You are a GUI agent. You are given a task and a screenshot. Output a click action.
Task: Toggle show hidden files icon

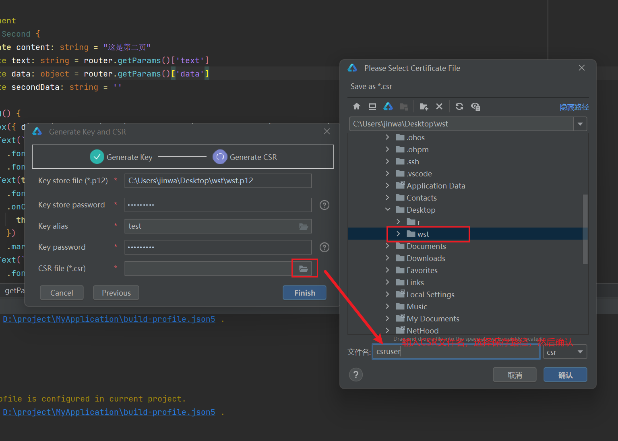pos(475,106)
